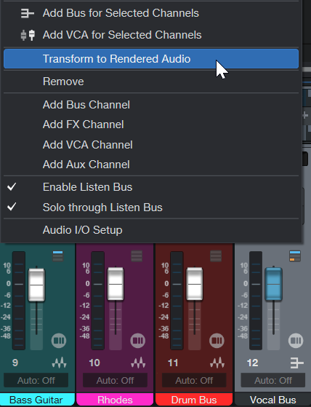The width and height of the screenshot is (311, 407).
Task: Click the Add Bus for Selected Channels icon
Action: (x=27, y=13)
